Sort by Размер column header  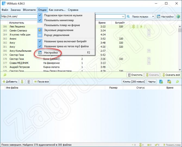113,88
